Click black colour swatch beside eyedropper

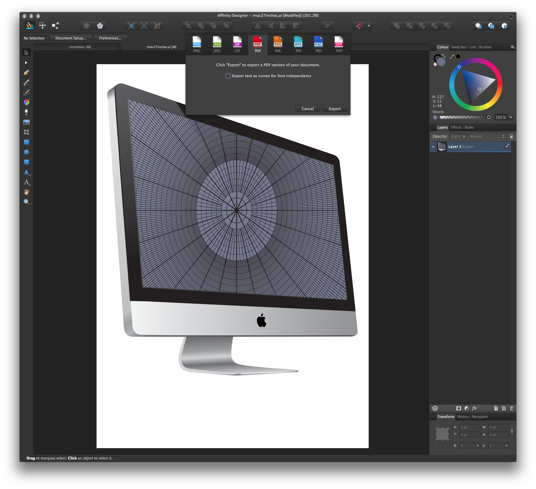[458, 57]
